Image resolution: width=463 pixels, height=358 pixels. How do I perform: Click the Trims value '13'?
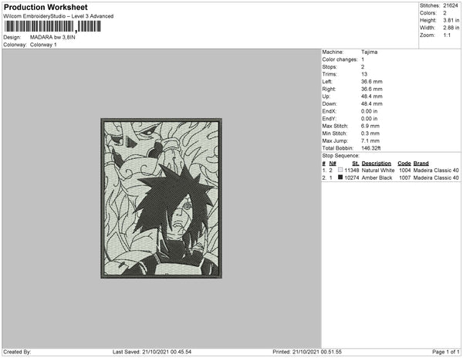coord(364,74)
